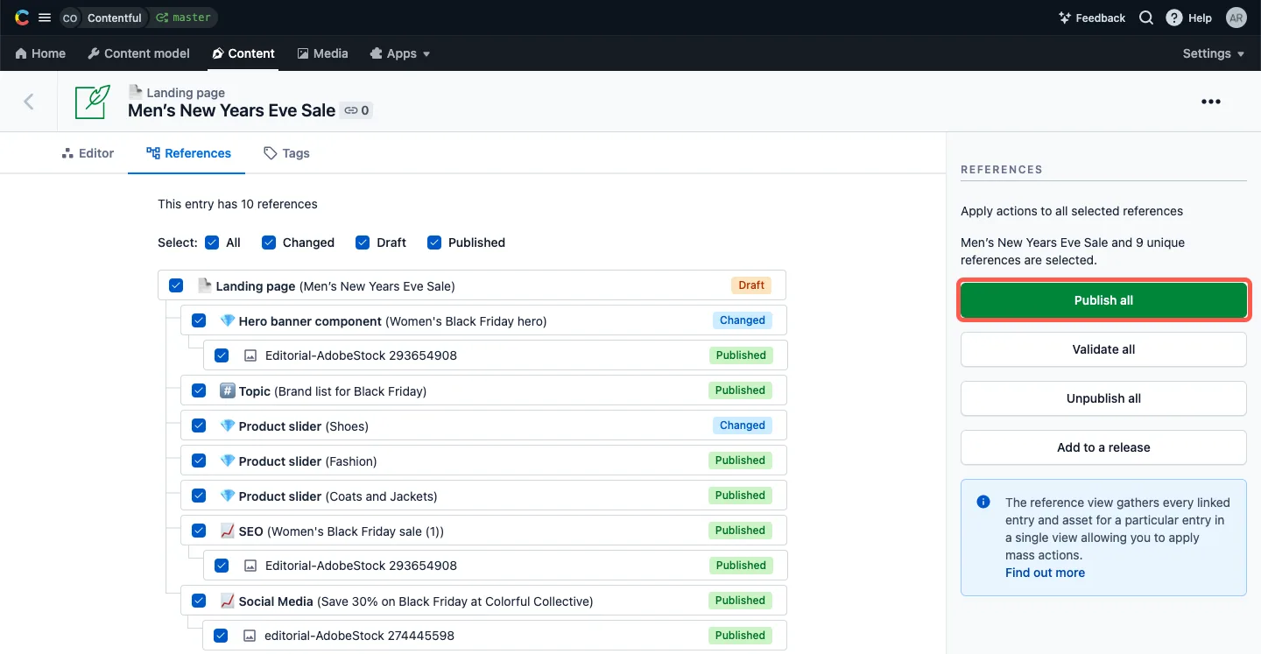1261x654 pixels.
Task: Click the Contentful logo icon
Action: click(22, 18)
